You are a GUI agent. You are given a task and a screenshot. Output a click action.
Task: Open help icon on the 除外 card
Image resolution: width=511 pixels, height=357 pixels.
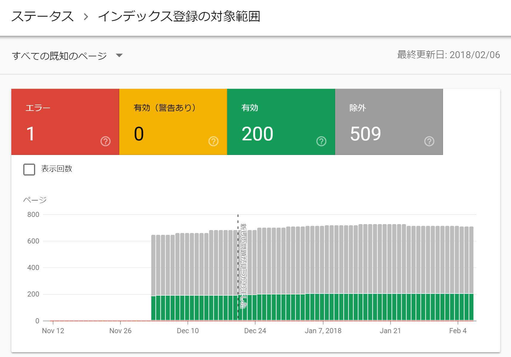(429, 141)
